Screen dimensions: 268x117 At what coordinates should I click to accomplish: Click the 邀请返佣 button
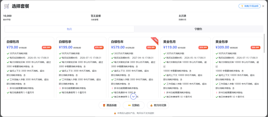coord(109,105)
